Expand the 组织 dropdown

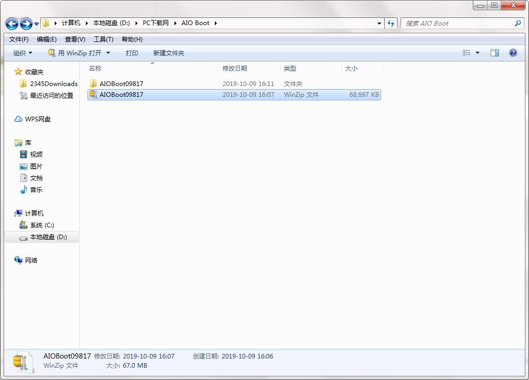pyautogui.click(x=21, y=53)
